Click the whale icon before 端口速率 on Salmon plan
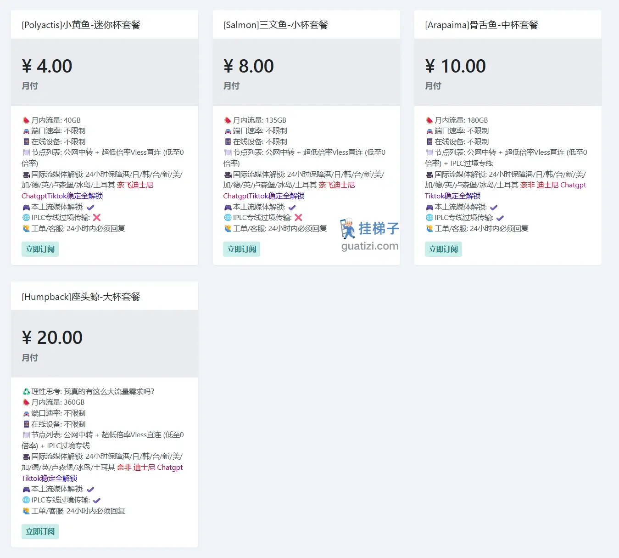This screenshot has height=558, width=619. (228, 131)
